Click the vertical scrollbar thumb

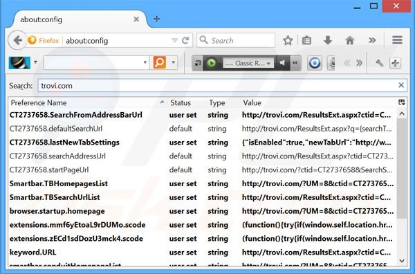[x=402, y=168]
